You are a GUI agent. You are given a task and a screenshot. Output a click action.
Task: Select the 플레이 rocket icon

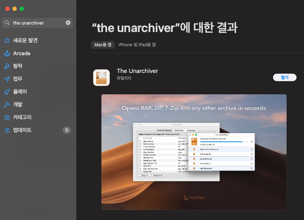tap(7, 92)
